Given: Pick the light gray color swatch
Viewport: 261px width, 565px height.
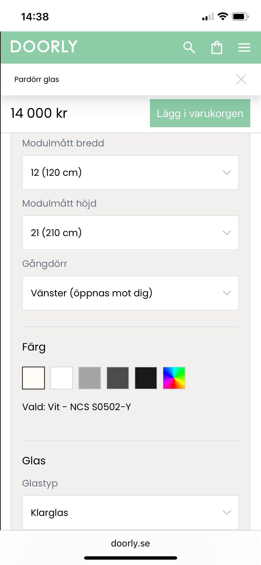Looking at the screenshot, I should coord(90,378).
